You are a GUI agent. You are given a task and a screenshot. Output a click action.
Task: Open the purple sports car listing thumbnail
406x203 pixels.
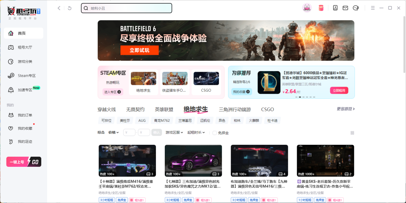tap(193, 161)
